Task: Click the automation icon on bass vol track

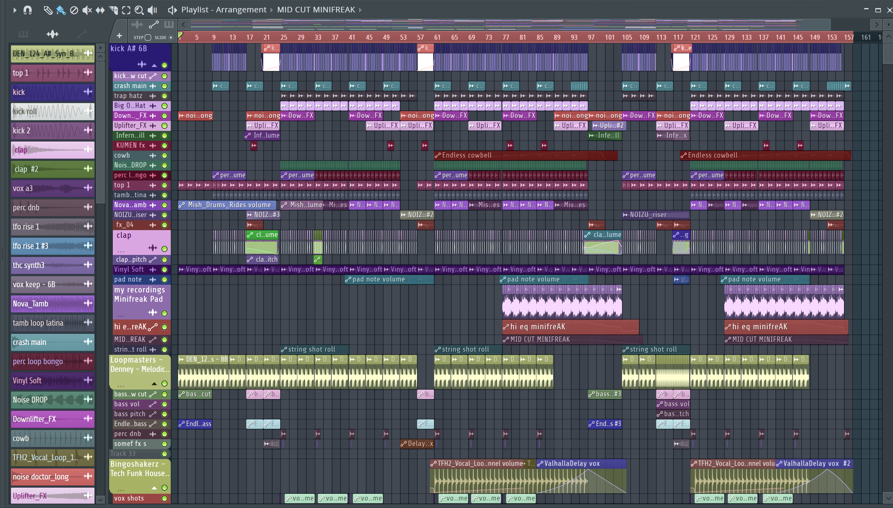Action: coord(153,404)
